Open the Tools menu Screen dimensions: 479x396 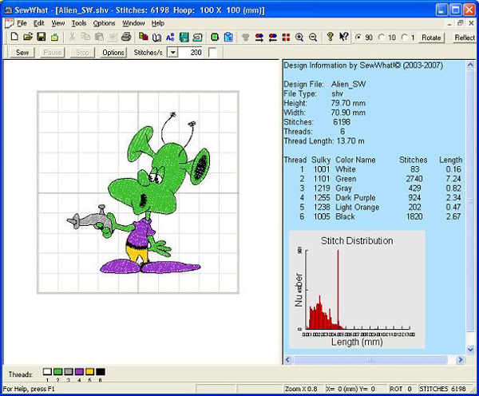pyautogui.click(x=79, y=23)
